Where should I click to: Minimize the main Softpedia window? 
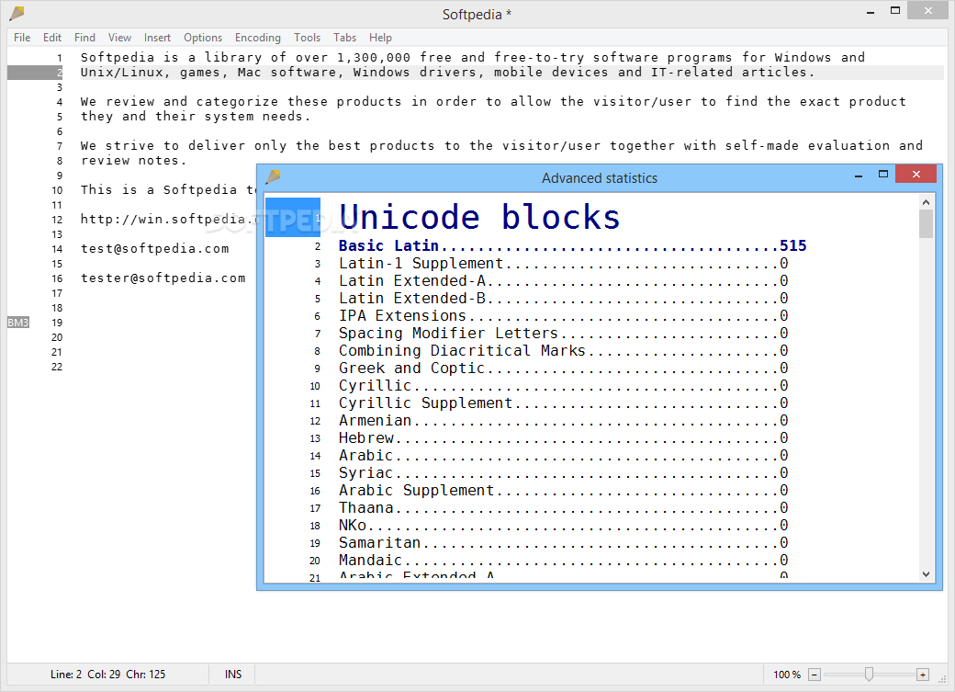tap(871, 12)
